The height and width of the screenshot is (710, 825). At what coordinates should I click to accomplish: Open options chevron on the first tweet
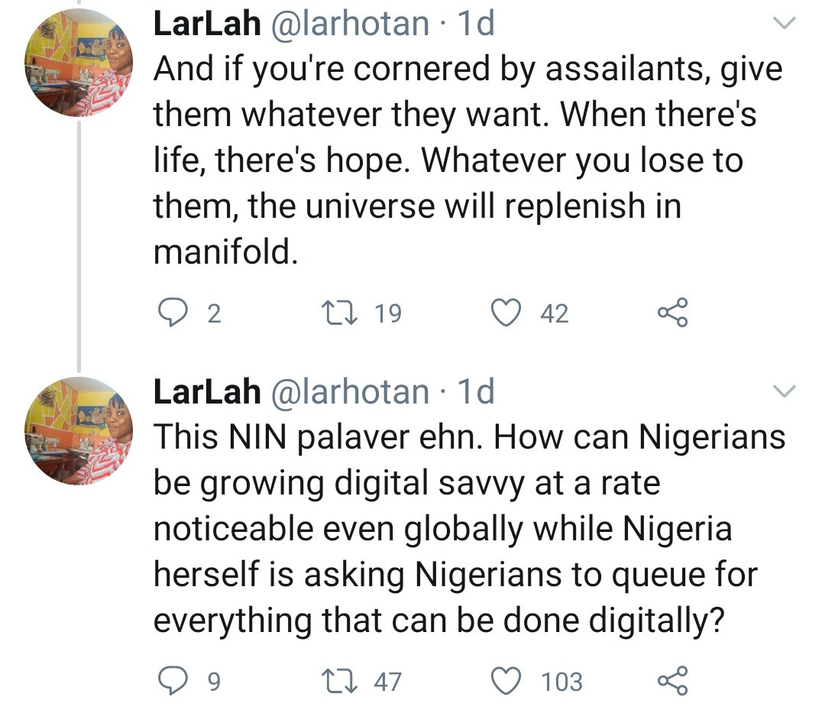[785, 24]
